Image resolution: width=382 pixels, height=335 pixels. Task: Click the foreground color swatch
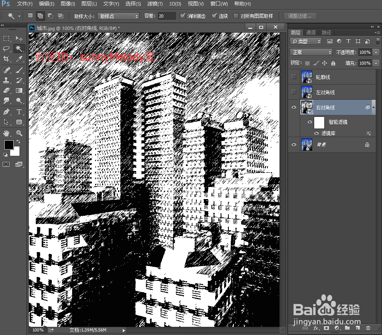coord(9,145)
